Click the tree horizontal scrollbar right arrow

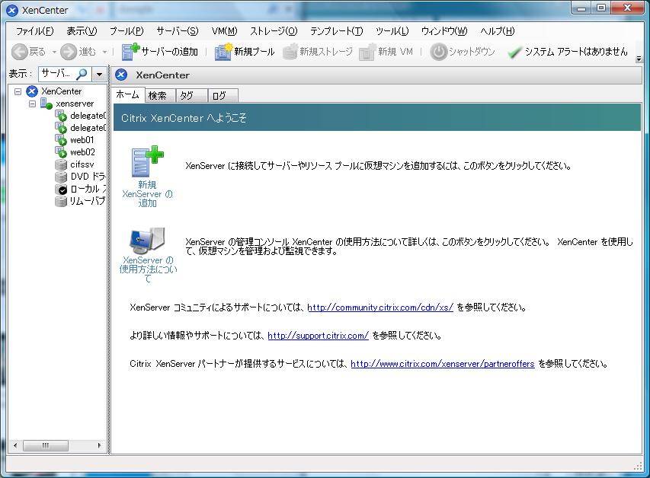(100, 446)
